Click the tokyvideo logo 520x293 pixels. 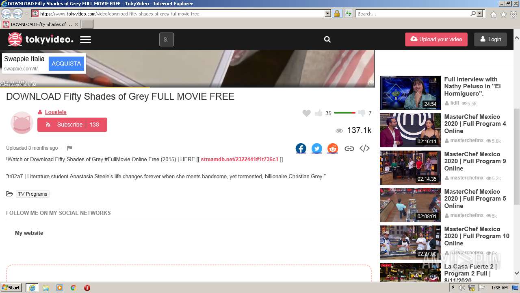(41, 39)
